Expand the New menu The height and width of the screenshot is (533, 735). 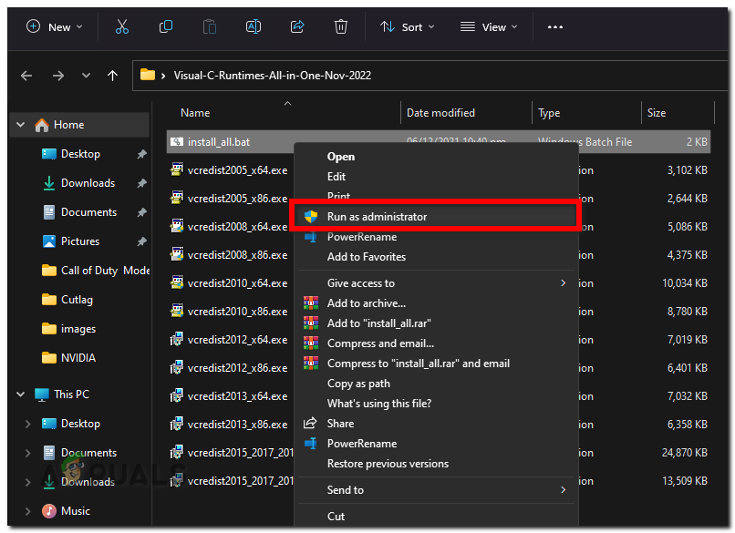click(55, 27)
